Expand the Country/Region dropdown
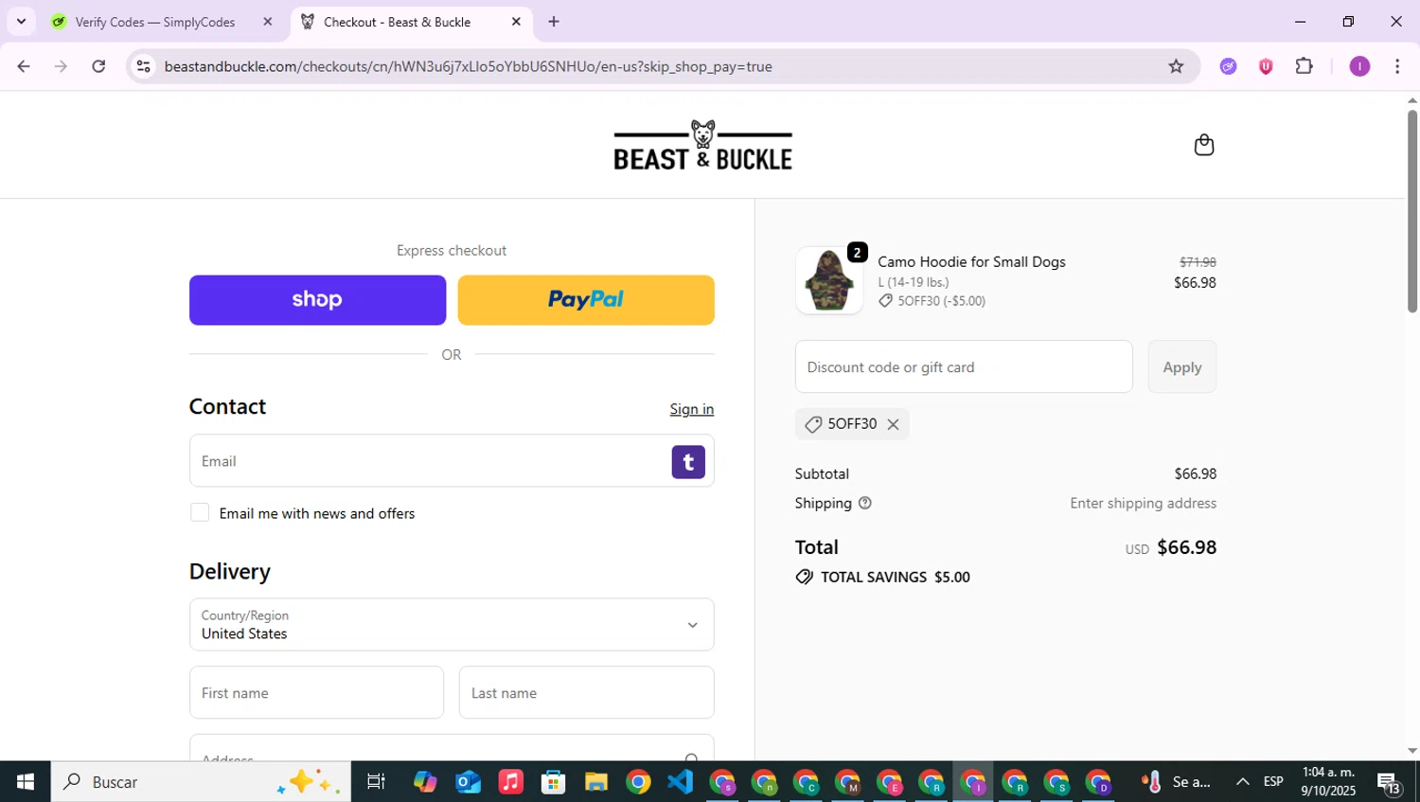 coord(452,624)
